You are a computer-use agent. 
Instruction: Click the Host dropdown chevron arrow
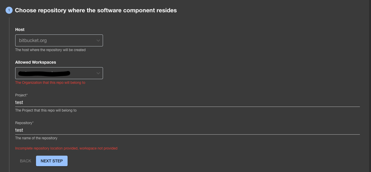click(98, 40)
